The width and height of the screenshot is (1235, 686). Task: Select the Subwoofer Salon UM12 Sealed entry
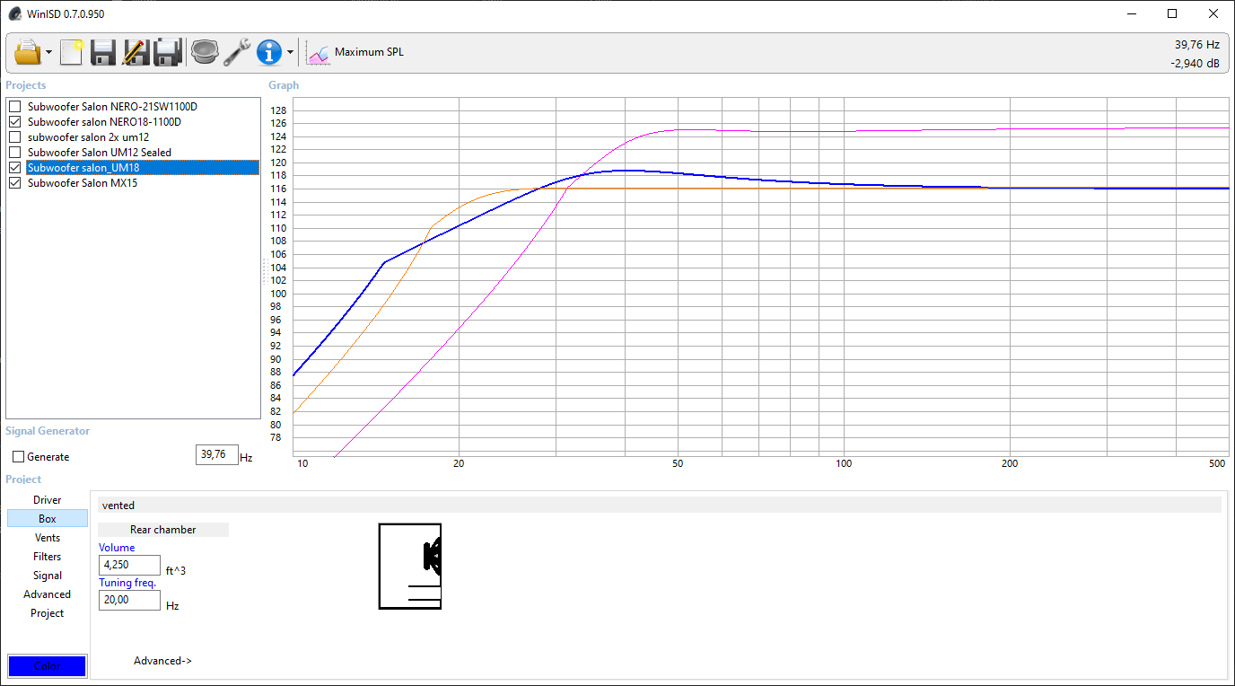pyautogui.click(x=99, y=153)
